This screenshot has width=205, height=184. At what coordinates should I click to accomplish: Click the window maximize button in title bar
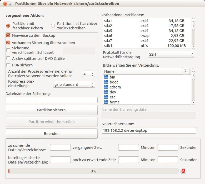click(10, 4)
